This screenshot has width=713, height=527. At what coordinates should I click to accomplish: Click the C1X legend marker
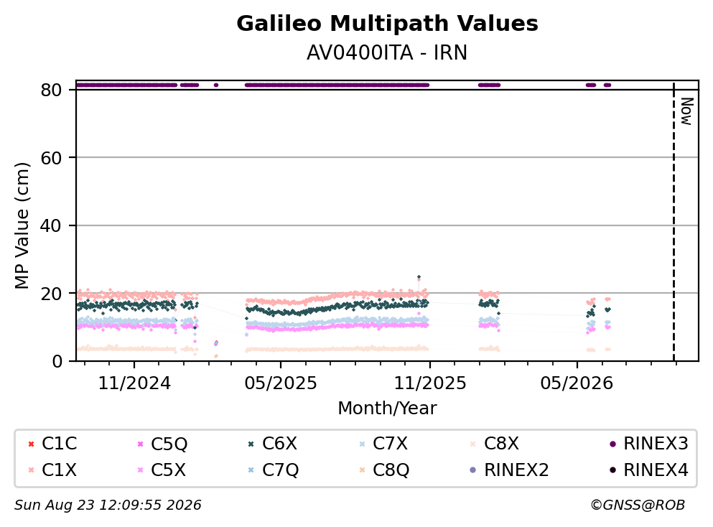(x=31, y=470)
